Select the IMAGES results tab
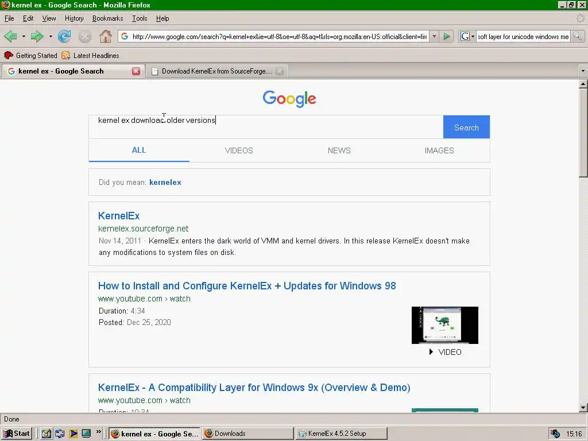 (439, 150)
